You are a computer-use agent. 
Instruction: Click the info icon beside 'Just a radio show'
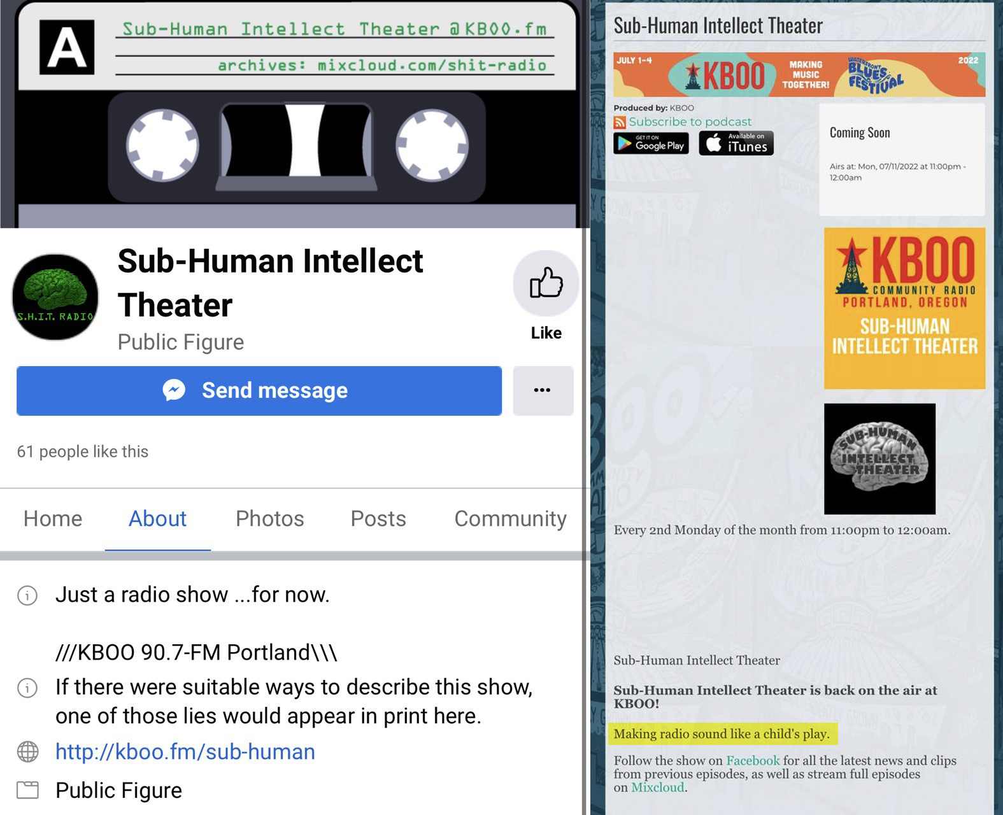coord(27,595)
